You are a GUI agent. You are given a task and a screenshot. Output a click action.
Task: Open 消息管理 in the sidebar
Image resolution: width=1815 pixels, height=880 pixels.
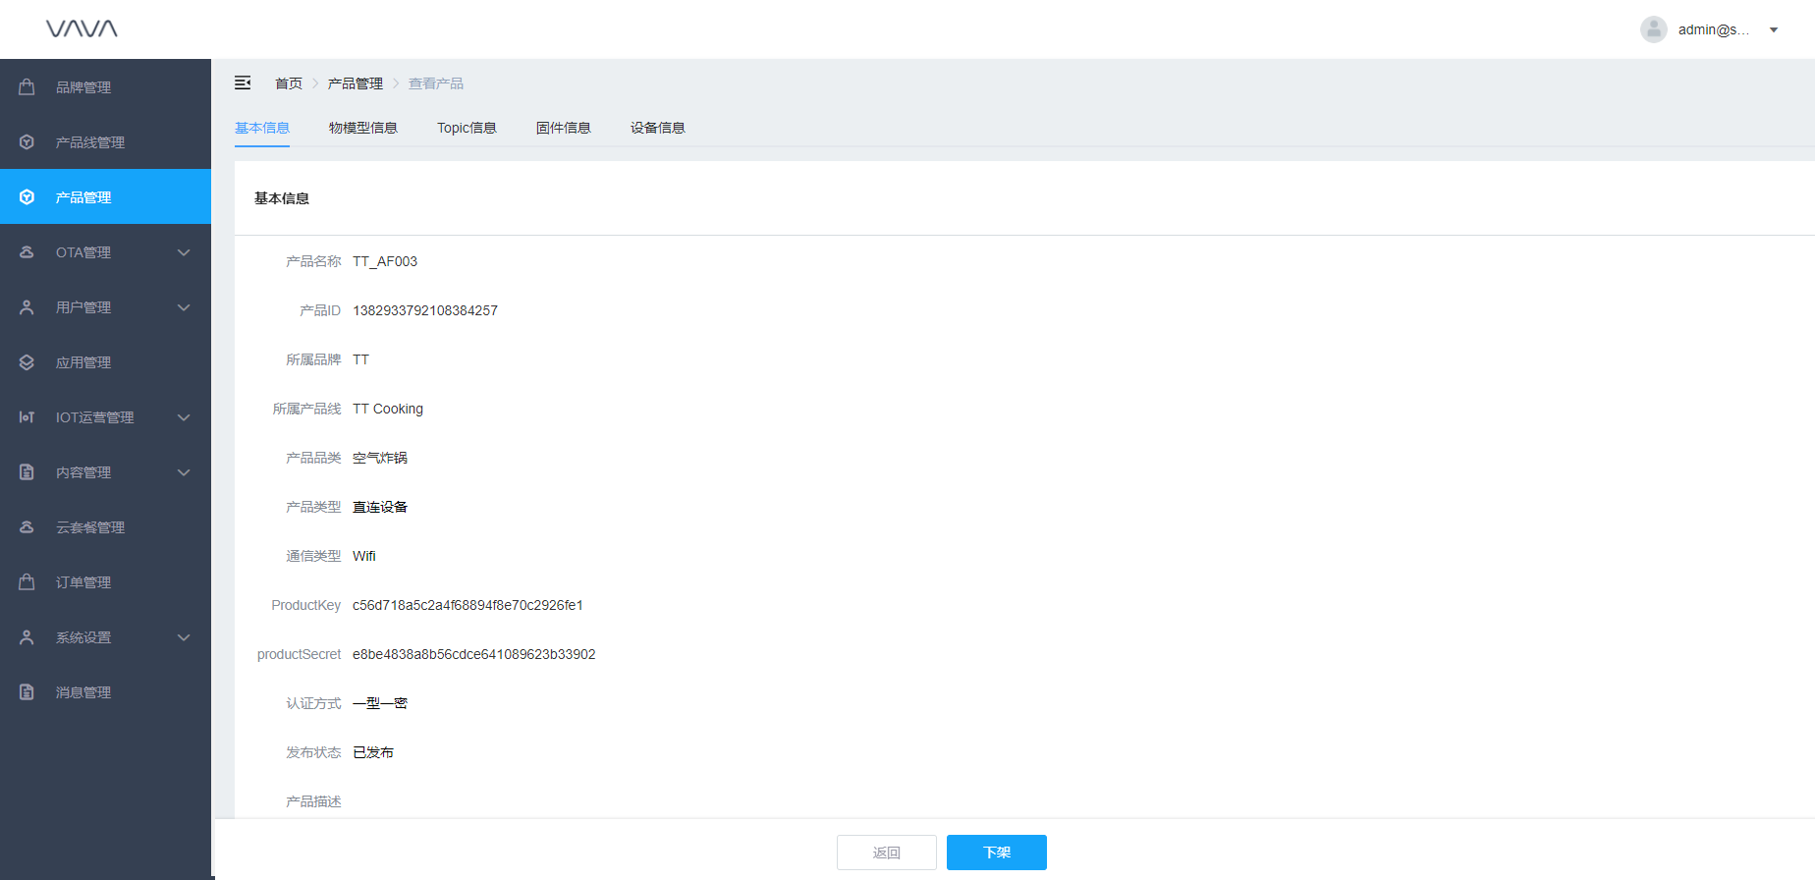[105, 691]
